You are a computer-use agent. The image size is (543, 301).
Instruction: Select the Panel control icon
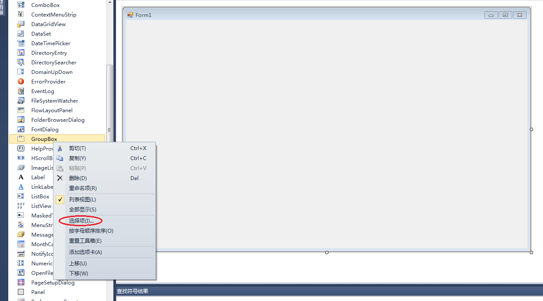[21, 292]
